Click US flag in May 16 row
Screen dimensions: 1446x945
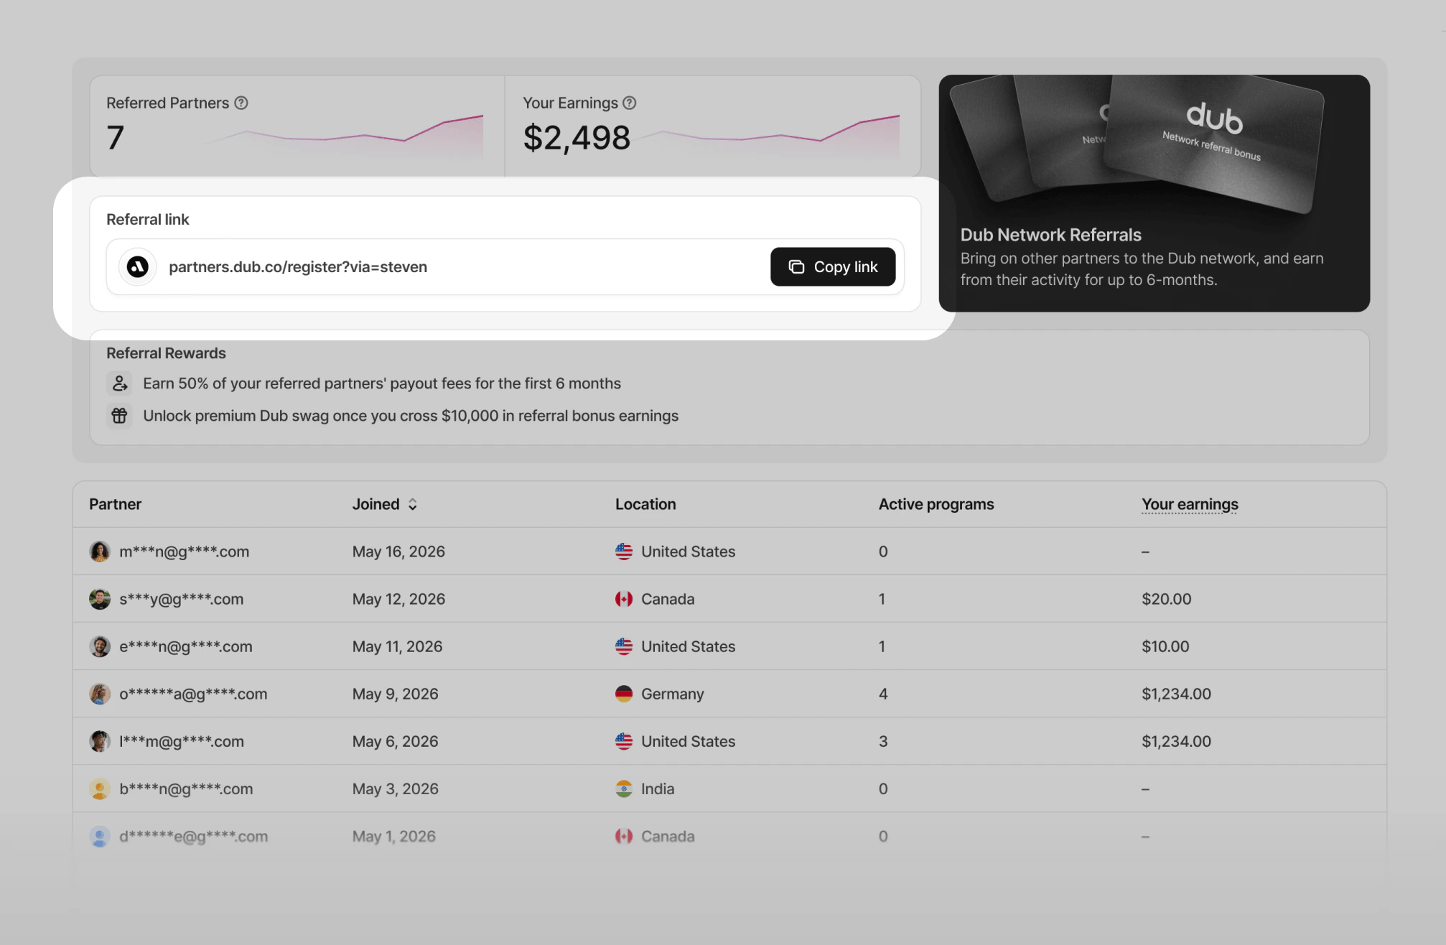click(624, 551)
